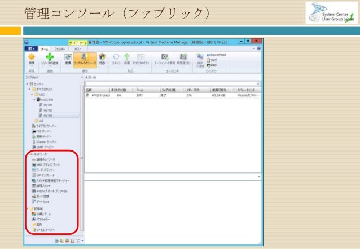Viewport: 360px width, 249px height.
Task: Click the 再関連付け reassociate icon
Action: click(184, 57)
